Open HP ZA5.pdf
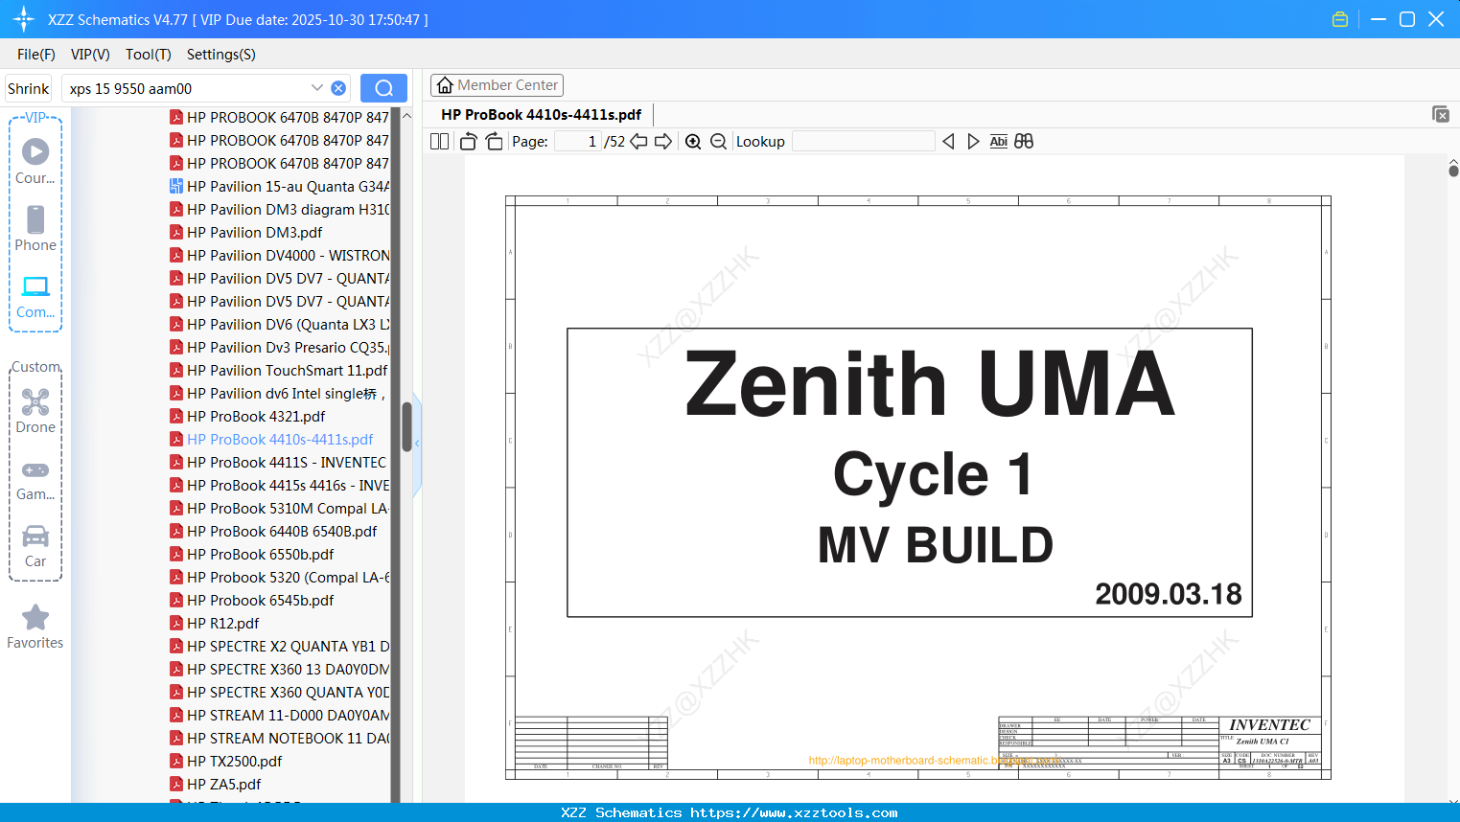Viewport: 1460px width, 822px height. [x=215, y=785]
